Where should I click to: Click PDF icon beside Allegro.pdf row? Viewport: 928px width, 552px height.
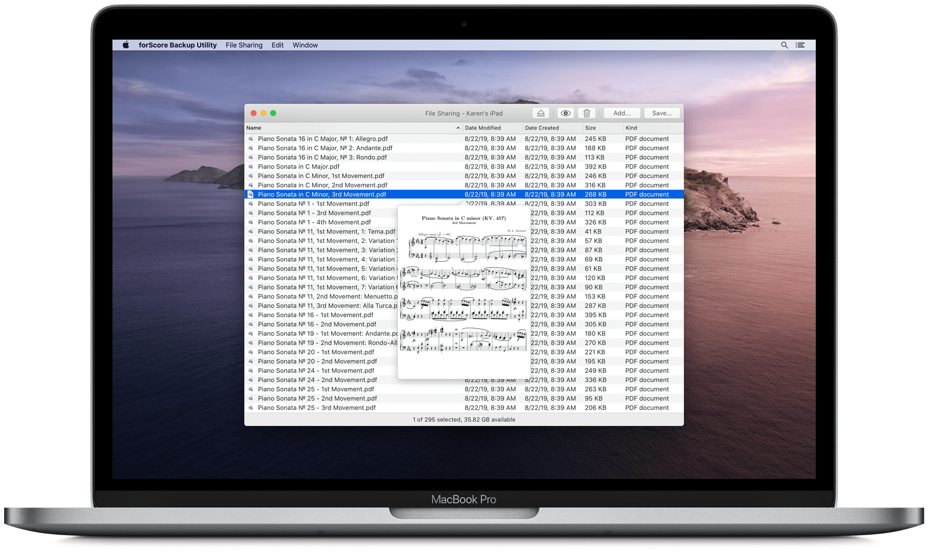[x=250, y=139]
